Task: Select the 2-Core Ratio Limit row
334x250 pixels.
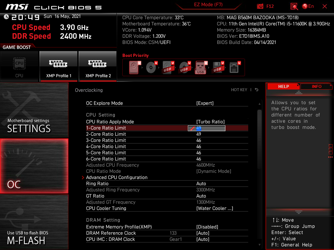Action: [x=167, y=134]
